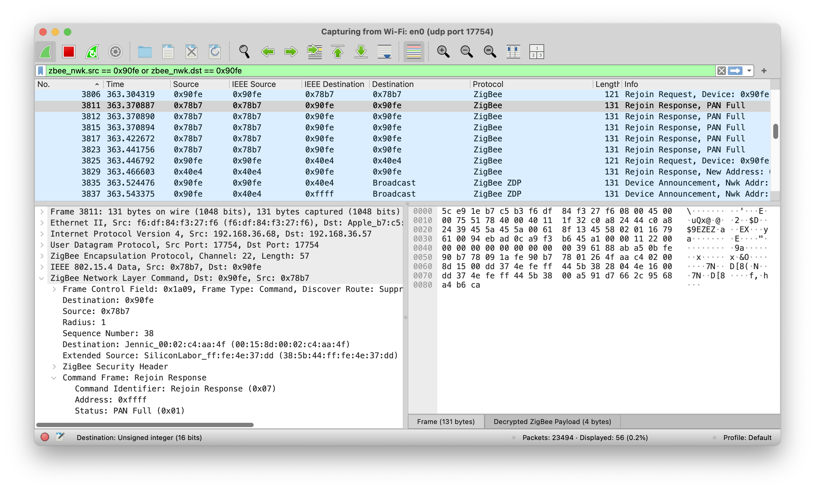Toggle packet list colorization
The height and width of the screenshot is (491, 815).
click(x=414, y=52)
